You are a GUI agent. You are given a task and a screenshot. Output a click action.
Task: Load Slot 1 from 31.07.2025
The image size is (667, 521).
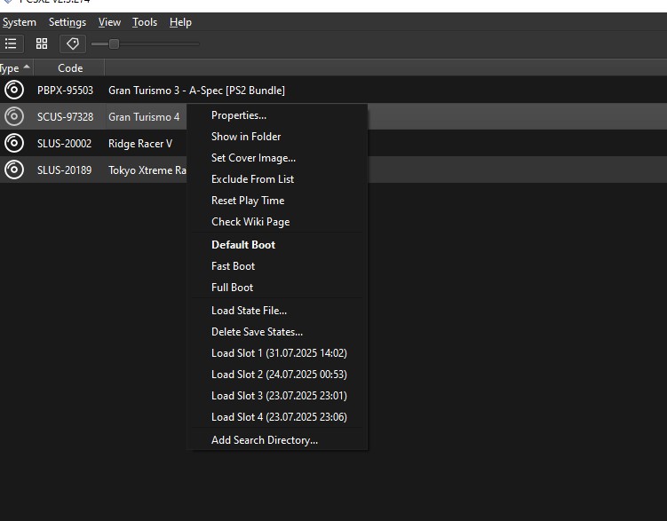click(x=277, y=352)
